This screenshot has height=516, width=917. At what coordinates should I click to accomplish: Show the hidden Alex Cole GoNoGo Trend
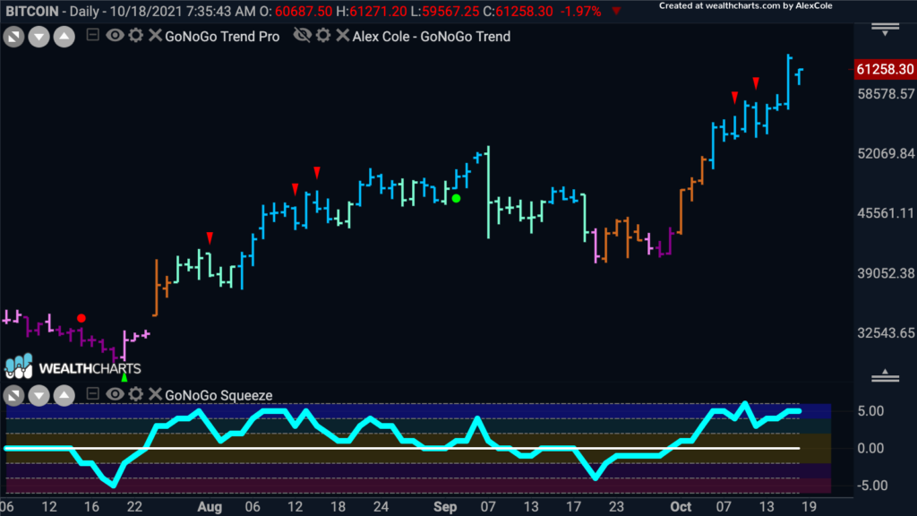pos(303,36)
